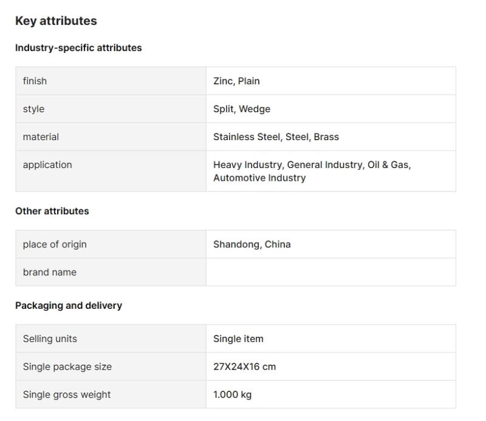Viewport: 486px width, 421px height.
Task: Click the Stainless Steel, Steel, Brass value
Action: (x=276, y=137)
